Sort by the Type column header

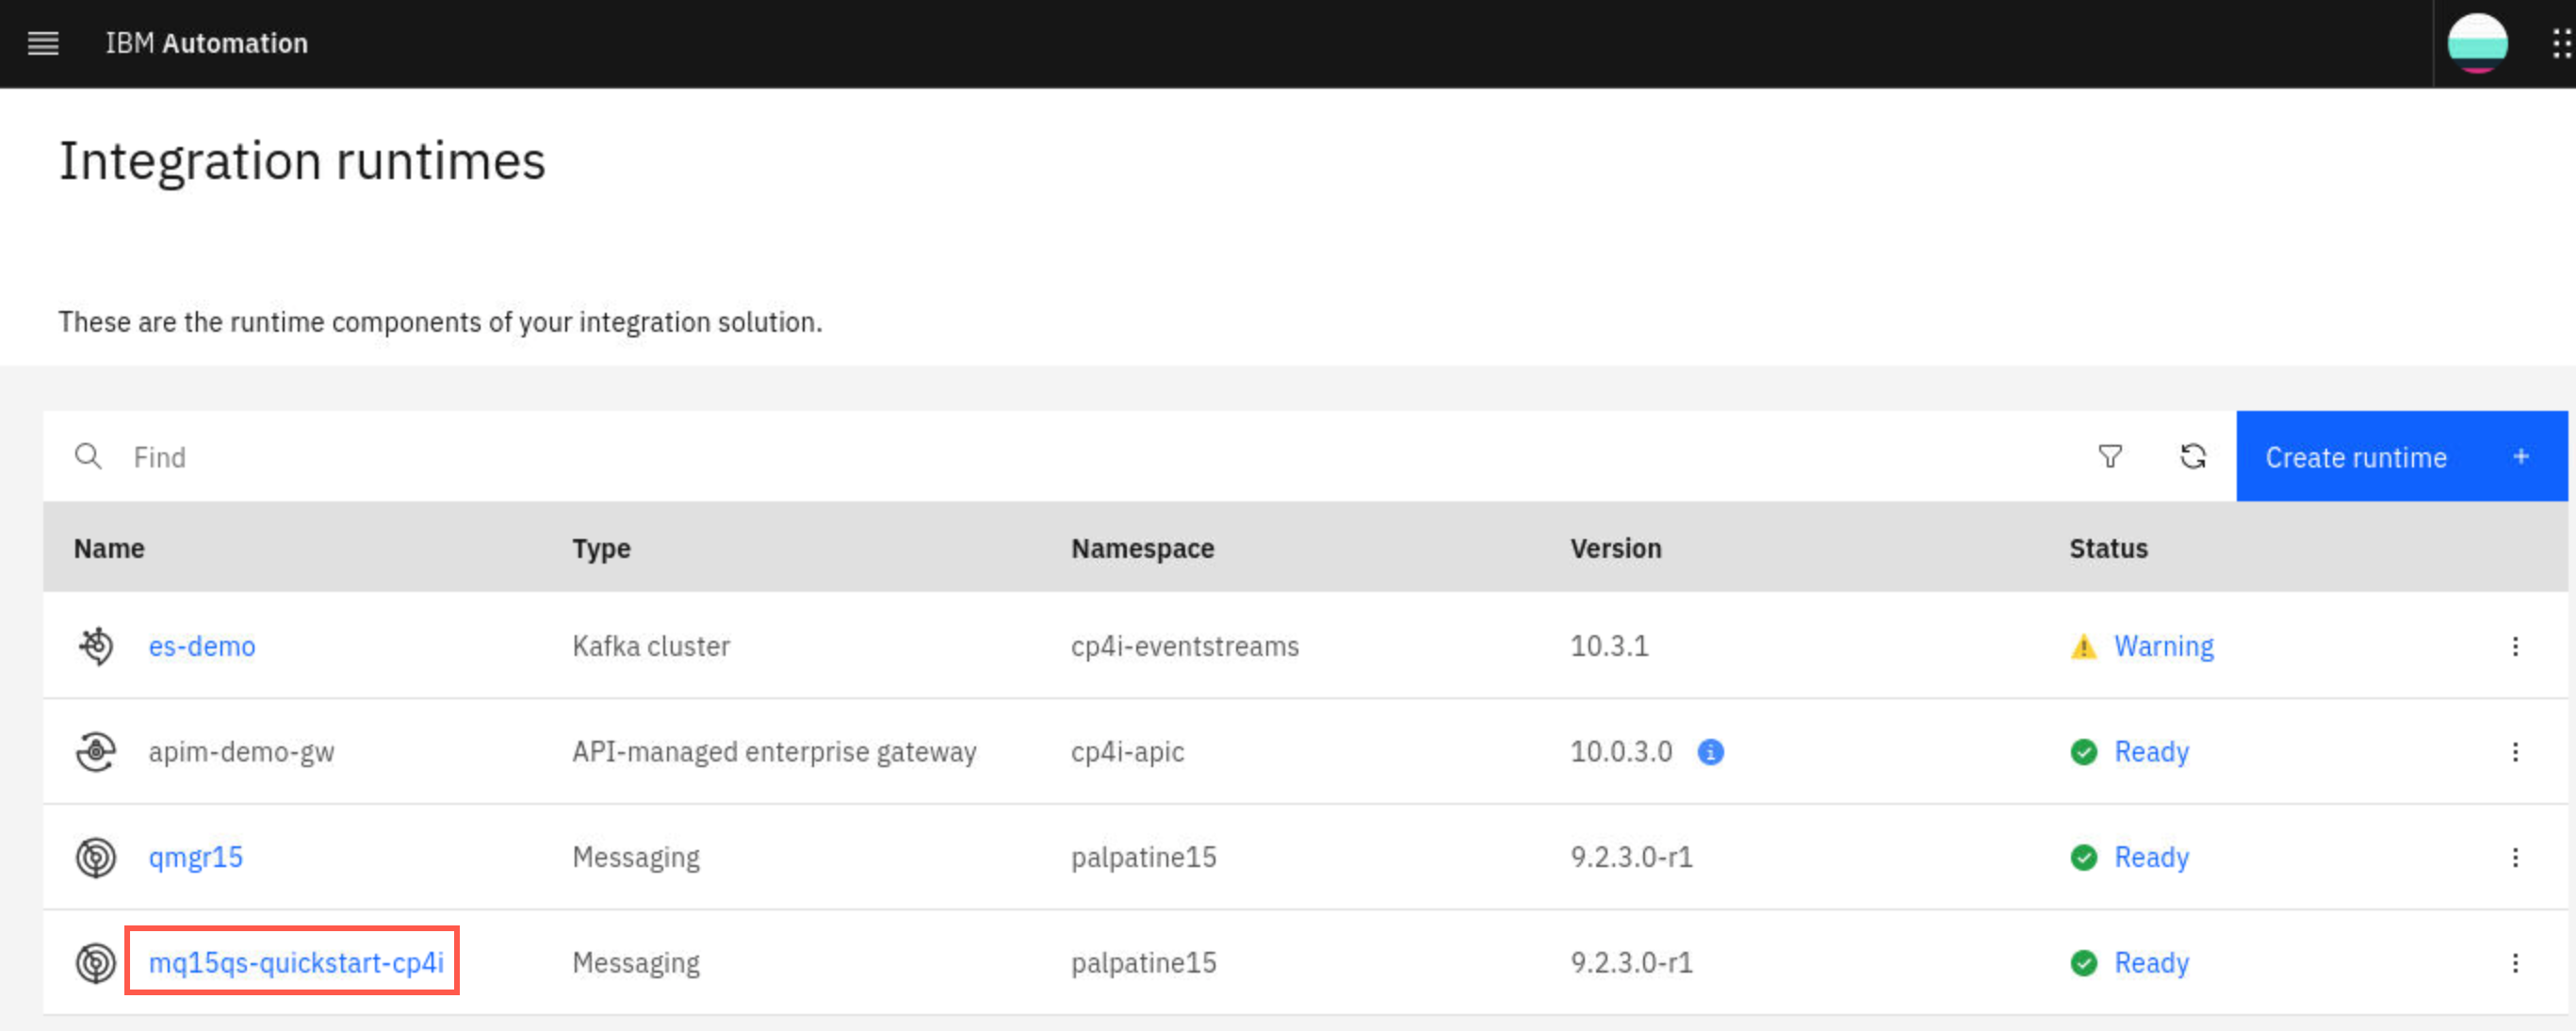coord(601,548)
